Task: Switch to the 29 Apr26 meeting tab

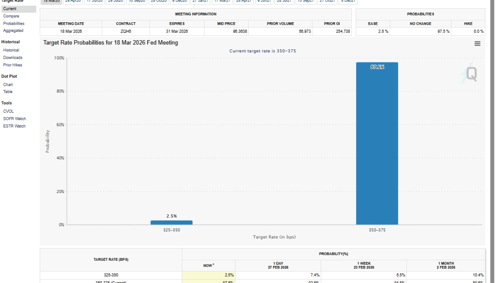Action: [x=74, y=1]
